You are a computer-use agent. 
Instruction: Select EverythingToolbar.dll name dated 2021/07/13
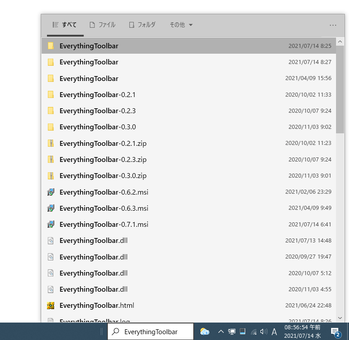point(94,241)
